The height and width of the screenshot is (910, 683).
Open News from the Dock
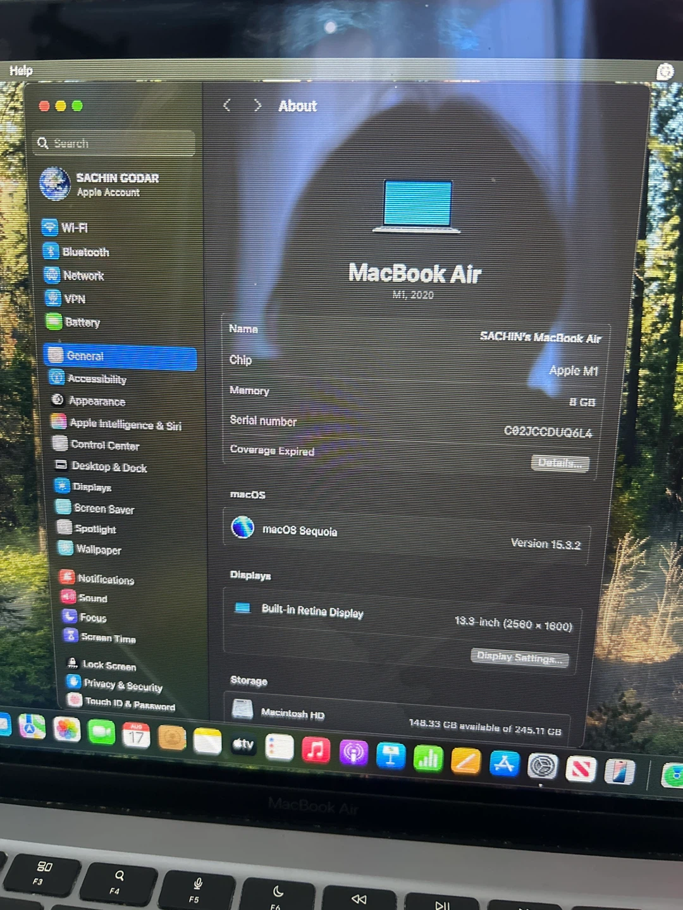coord(581,769)
